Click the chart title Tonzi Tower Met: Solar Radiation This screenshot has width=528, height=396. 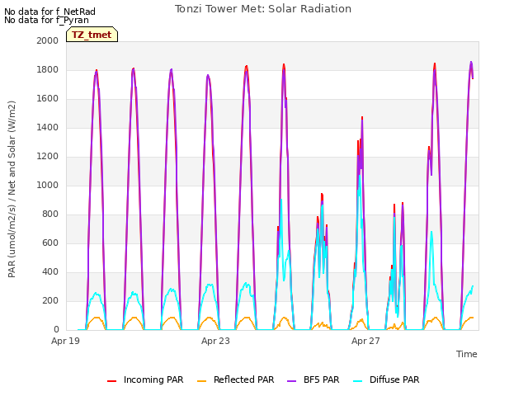coord(263,9)
